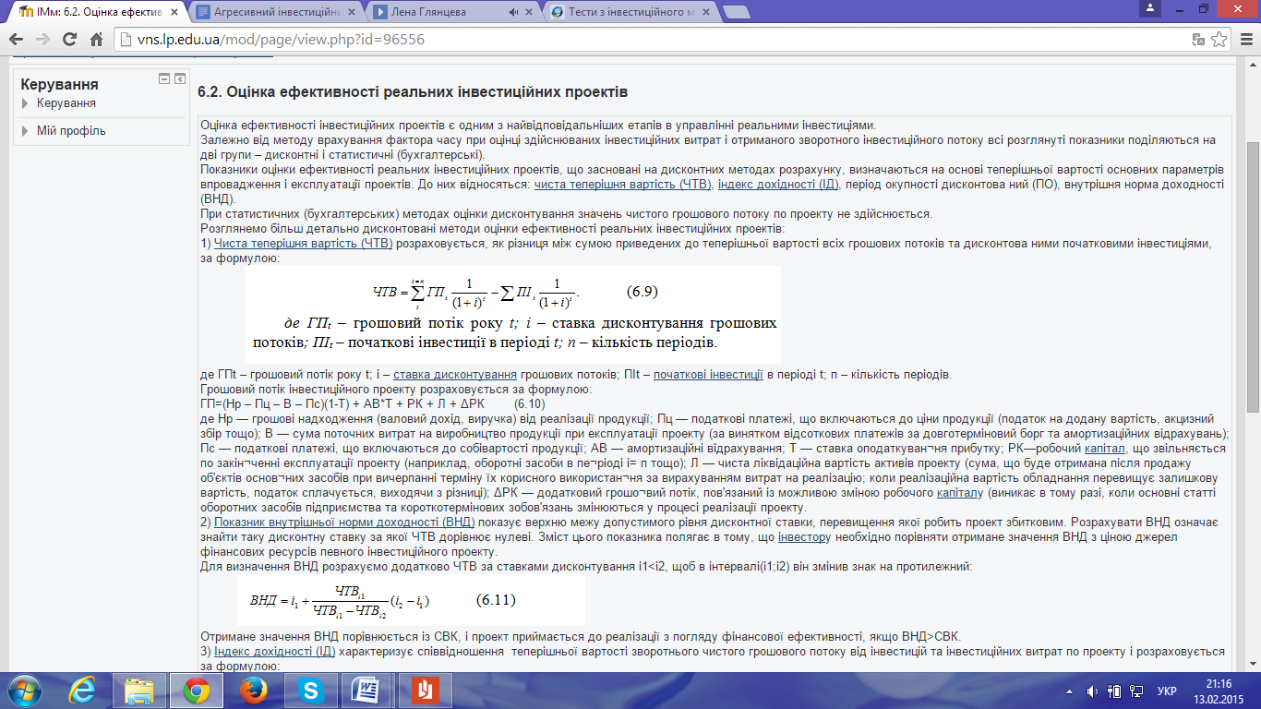The height and width of the screenshot is (709, 1261).
Task: Click the scrollbar down arrow
Action: [1253, 664]
